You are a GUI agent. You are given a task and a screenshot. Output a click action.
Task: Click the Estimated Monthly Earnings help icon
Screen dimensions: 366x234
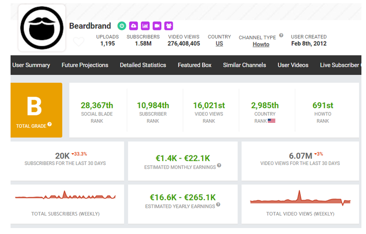click(219, 166)
